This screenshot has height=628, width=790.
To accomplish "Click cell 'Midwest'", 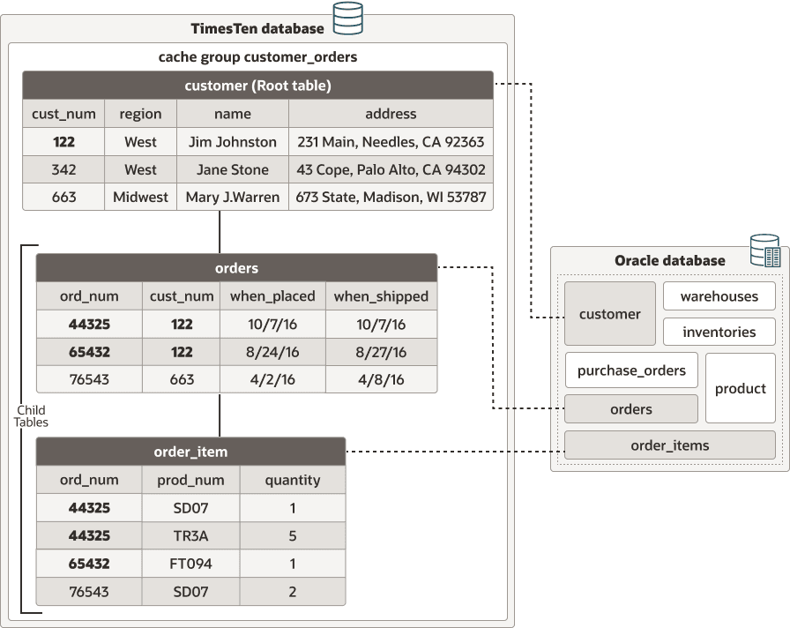I will click(140, 197).
